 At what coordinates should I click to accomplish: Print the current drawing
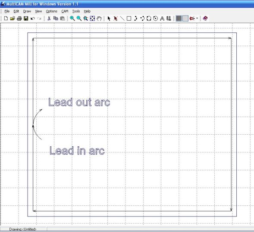19,19
